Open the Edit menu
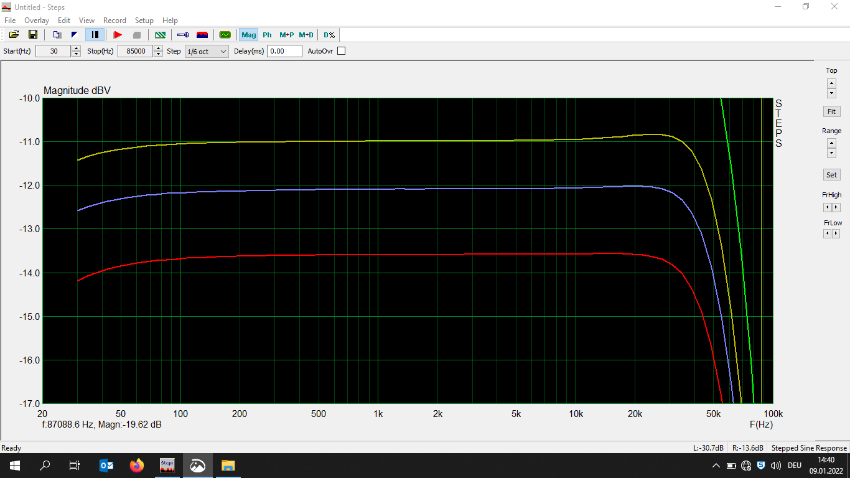850x478 pixels. click(64, 21)
